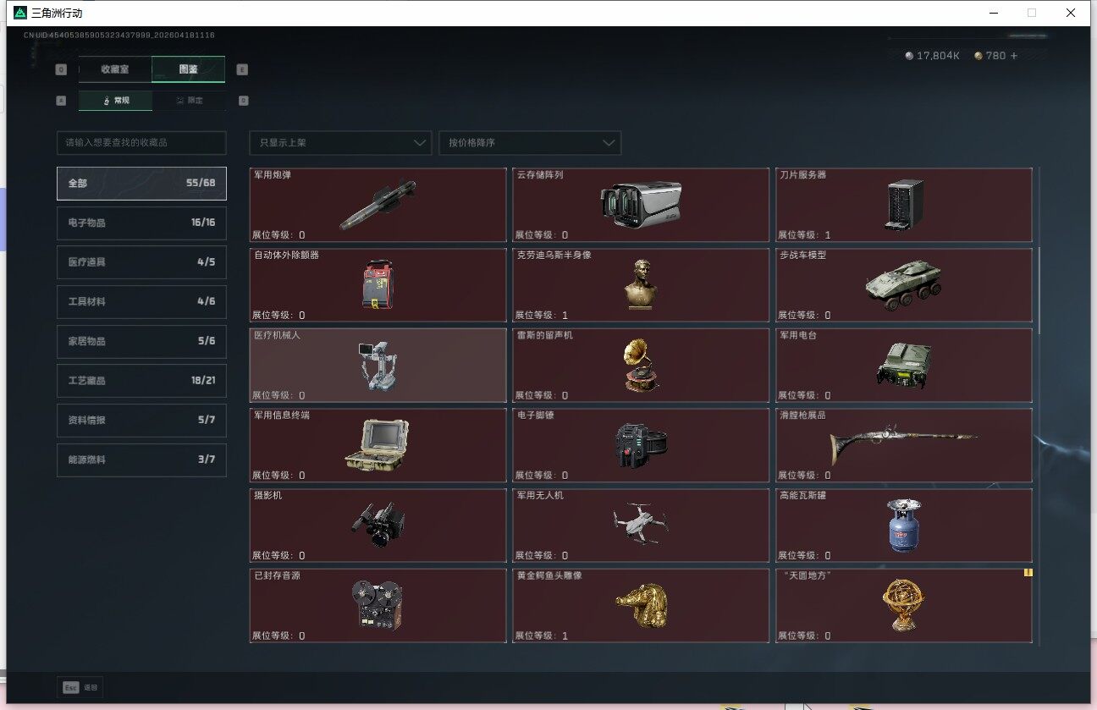The height and width of the screenshot is (710, 1097).
Task: Click the D key hint beside 限定
Action: pyautogui.click(x=243, y=101)
